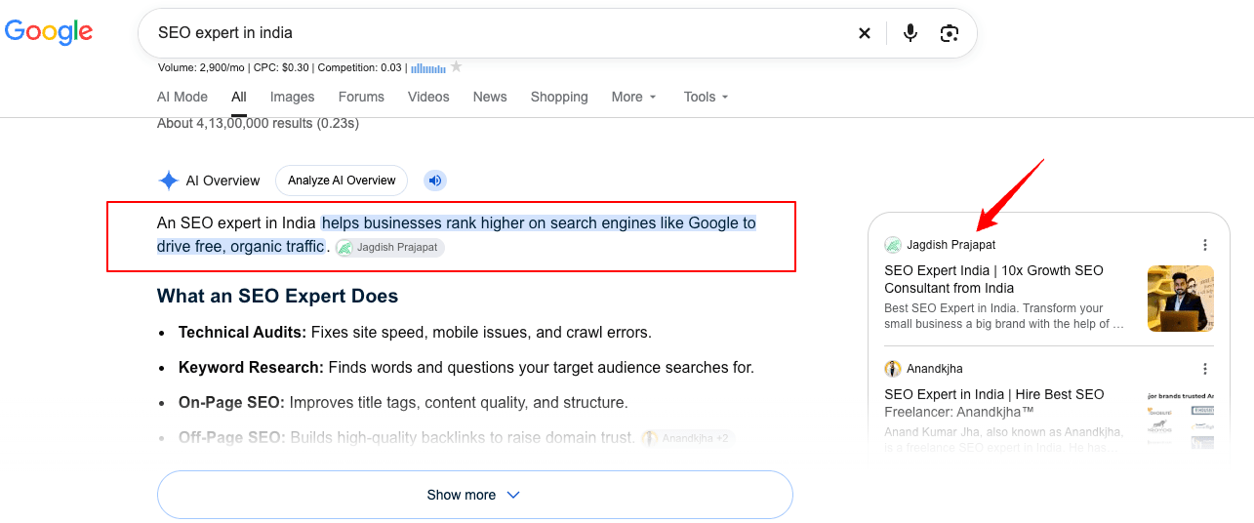
Task: Click 'Best SEO Expert in India. Transform' snippet
Action: [x=1004, y=316]
